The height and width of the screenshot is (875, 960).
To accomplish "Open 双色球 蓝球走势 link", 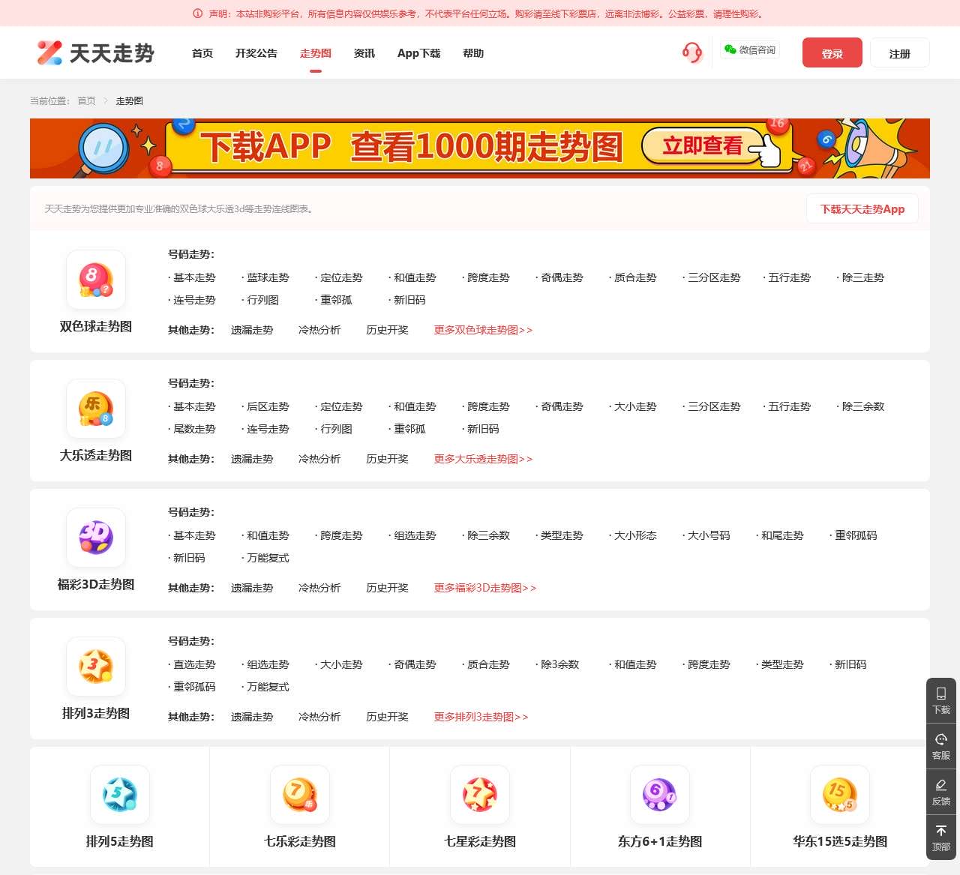I will (x=265, y=277).
